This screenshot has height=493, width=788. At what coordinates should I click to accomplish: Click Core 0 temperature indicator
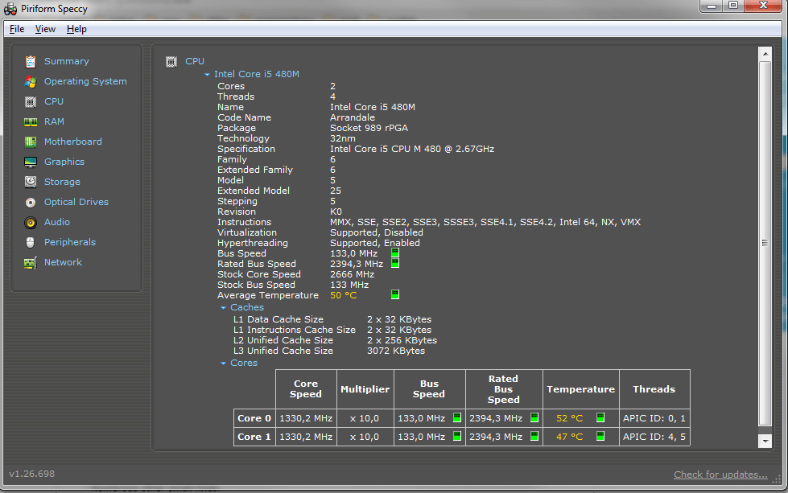tap(599, 417)
